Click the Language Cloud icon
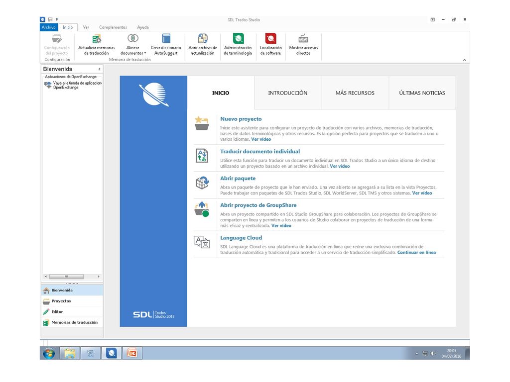The image size is (510, 382). point(202,242)
